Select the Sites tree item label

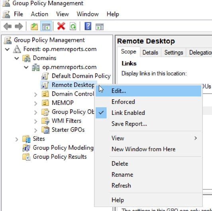pyautogui.click(x=39, y=139)
